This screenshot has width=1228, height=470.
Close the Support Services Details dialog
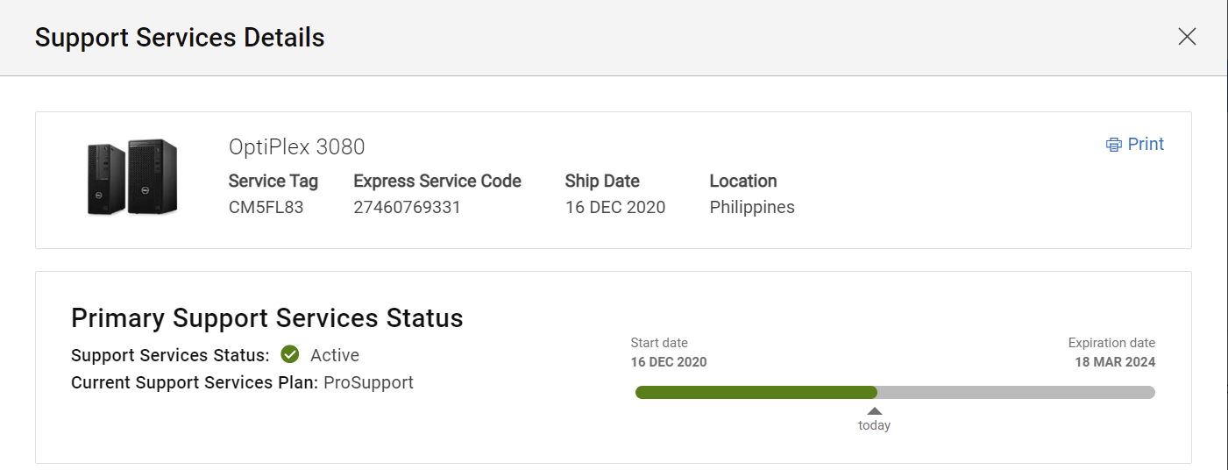tap(1187, 37)
